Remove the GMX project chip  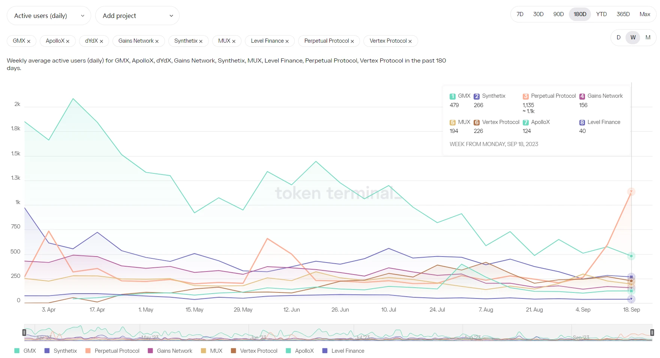[29, 41]
